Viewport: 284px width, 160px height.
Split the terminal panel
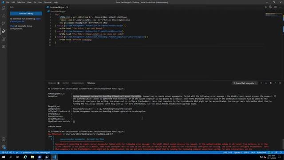click(x=266, y=83)
